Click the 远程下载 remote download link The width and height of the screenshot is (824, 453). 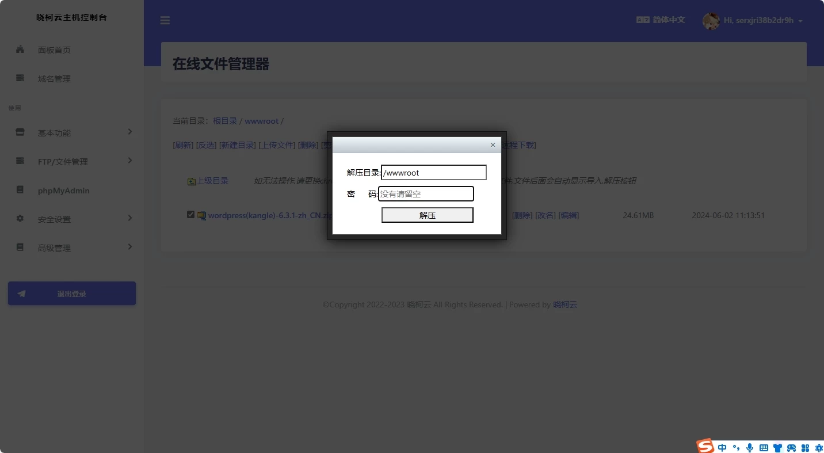[x=518, y=145]
